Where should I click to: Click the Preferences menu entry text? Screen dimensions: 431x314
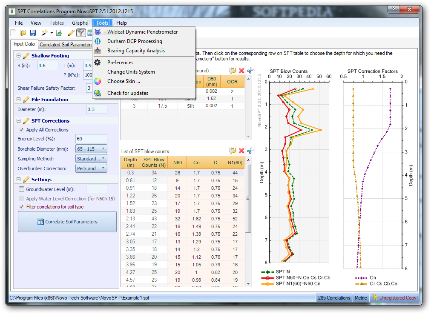[120, 63]
